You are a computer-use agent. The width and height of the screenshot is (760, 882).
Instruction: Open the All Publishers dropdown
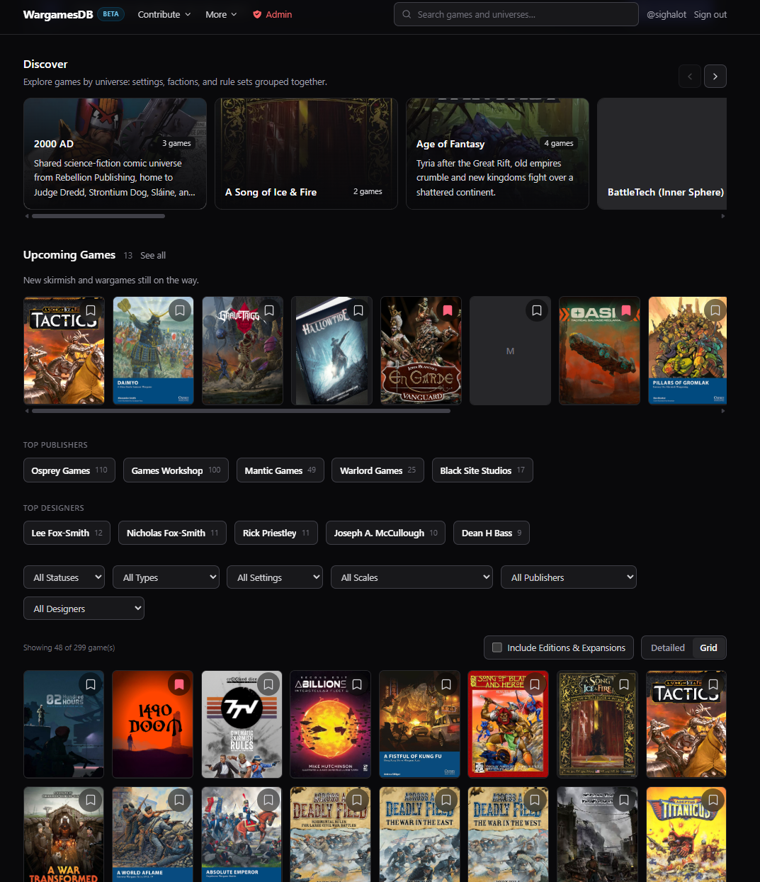[x=569, y=577]
